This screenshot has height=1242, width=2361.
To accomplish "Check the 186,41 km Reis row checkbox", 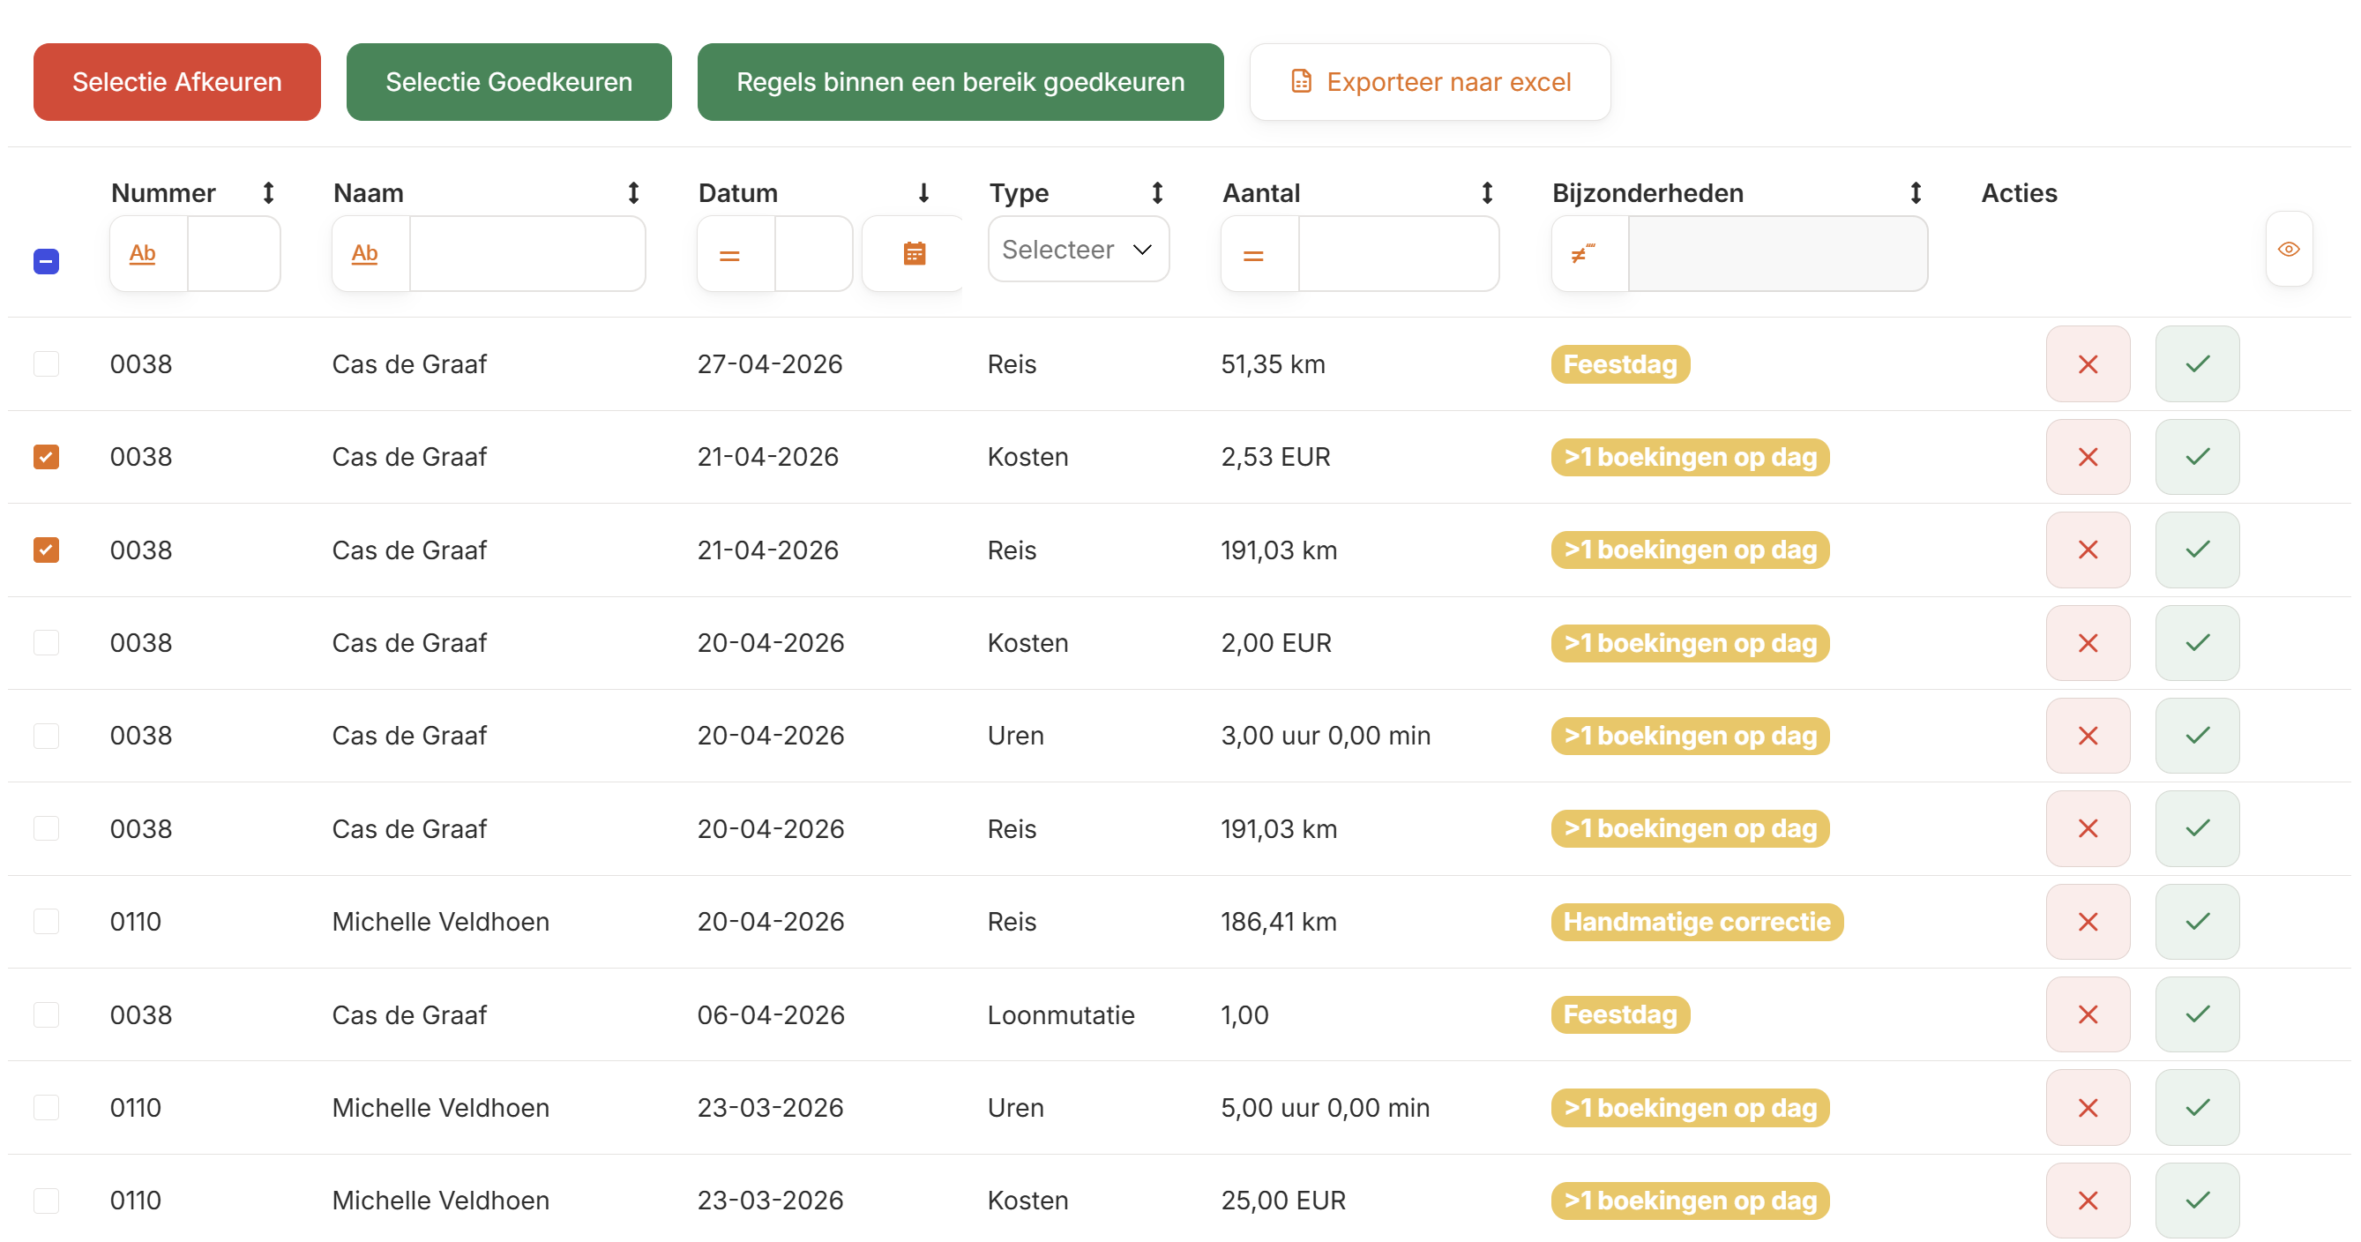I will point(46,921).
